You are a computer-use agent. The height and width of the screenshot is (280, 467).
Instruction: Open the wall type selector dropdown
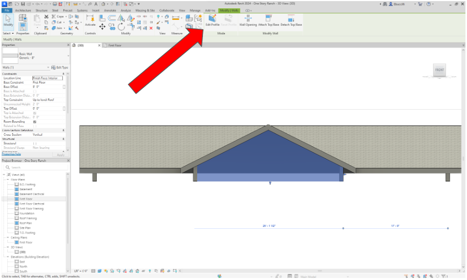(68, 56)
